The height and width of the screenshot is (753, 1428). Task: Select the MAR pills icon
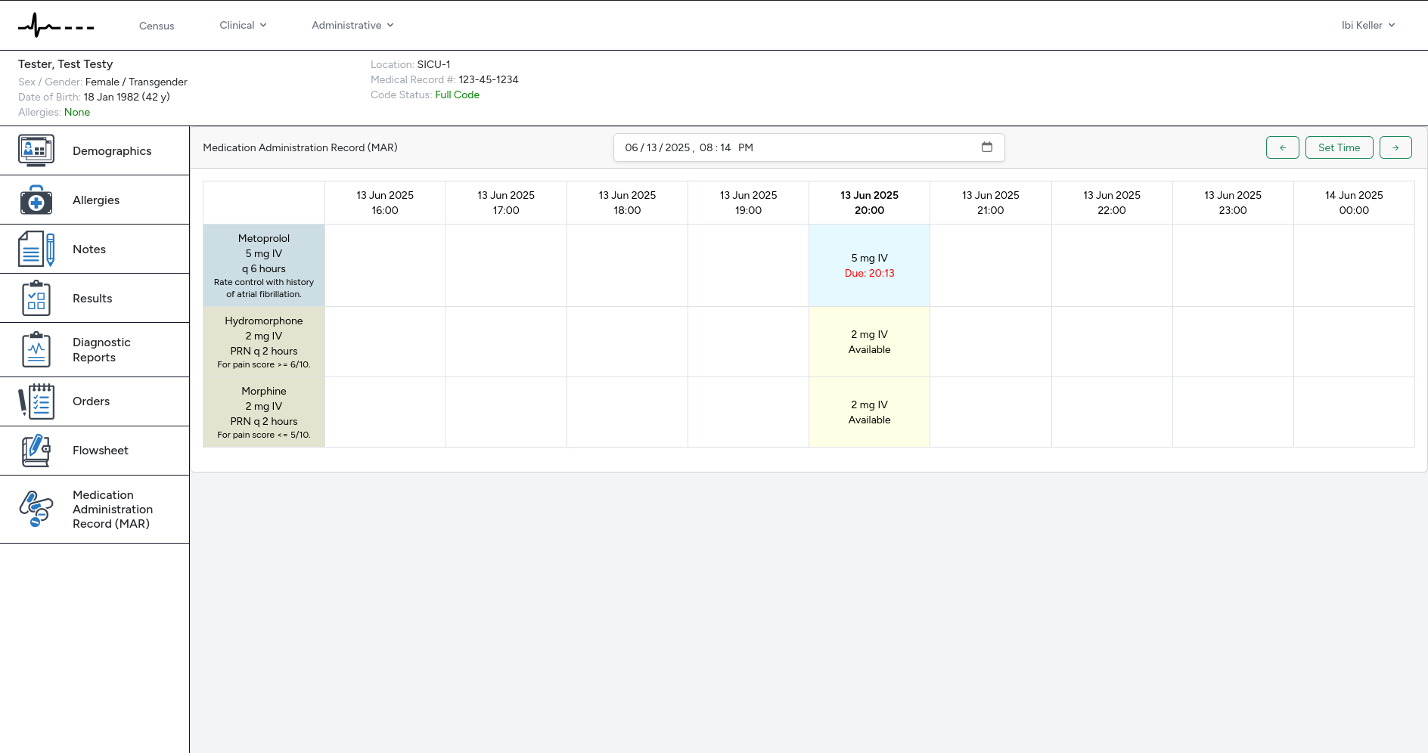[x=36, y=510]
